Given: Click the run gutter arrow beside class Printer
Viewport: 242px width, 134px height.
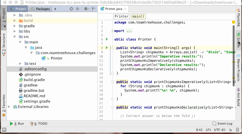Looking at the screenshot, I should click(x=107, y=39).
